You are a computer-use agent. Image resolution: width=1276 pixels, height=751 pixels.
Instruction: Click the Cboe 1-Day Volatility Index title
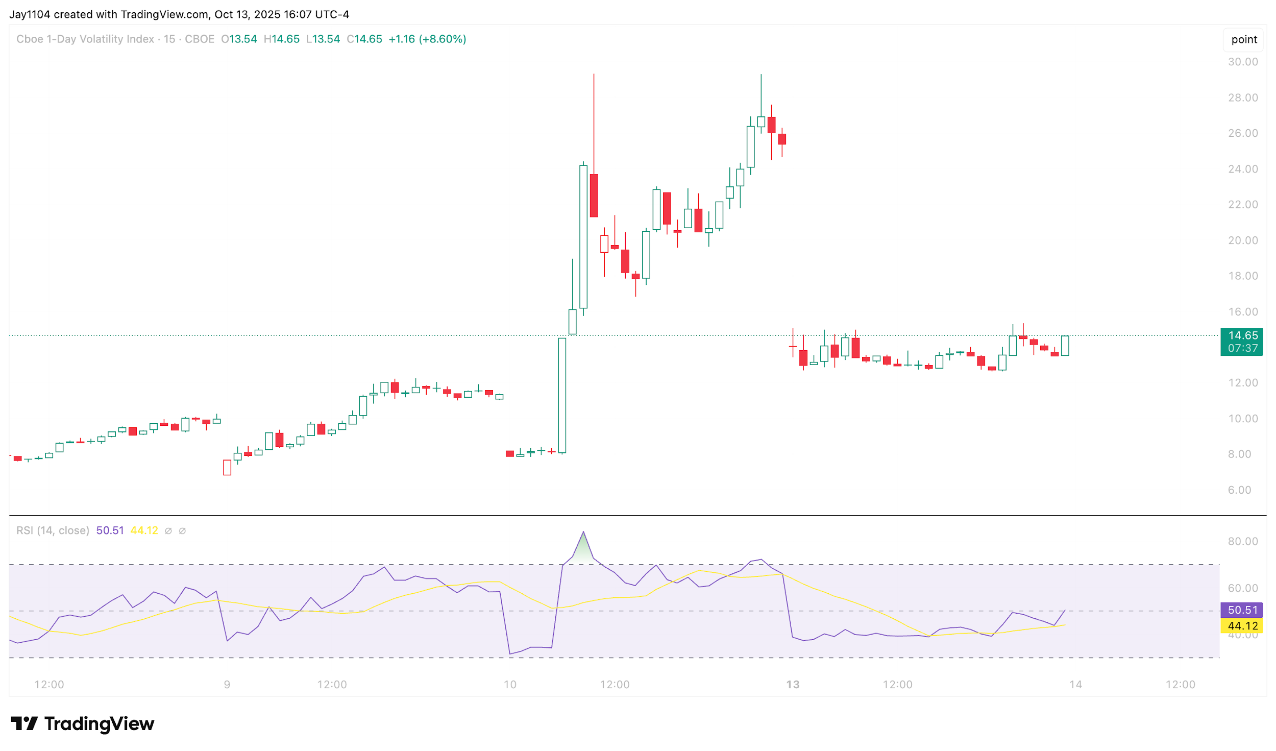pyautogui.click(x=85, y=39)
